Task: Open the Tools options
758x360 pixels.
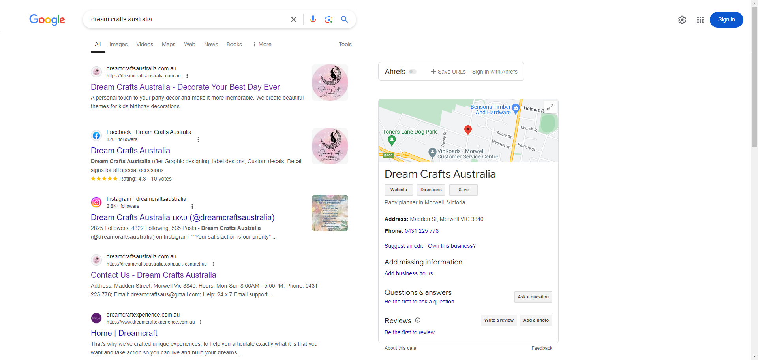Action: 345,44
